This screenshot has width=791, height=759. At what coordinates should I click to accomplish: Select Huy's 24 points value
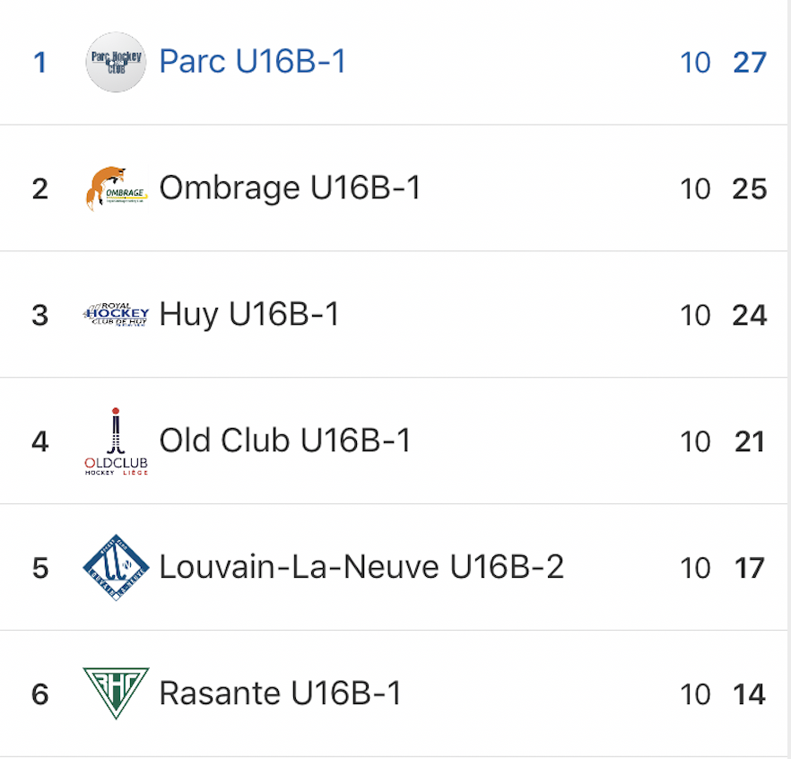750,316
